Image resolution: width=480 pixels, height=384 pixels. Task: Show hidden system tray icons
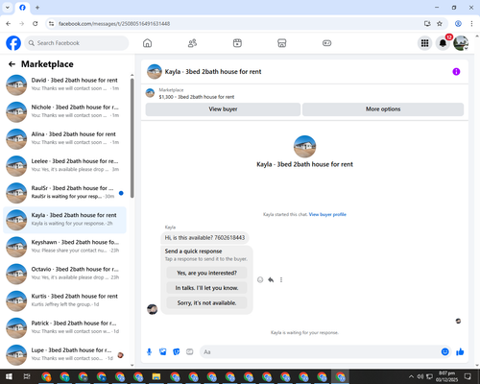coord(411,376)
